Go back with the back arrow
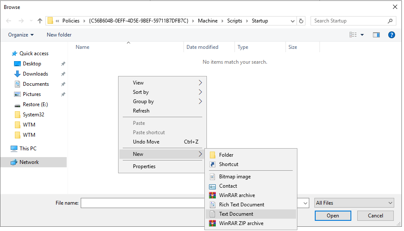Image resolution: width=404 pixels, height=231 pixels. 8,21
